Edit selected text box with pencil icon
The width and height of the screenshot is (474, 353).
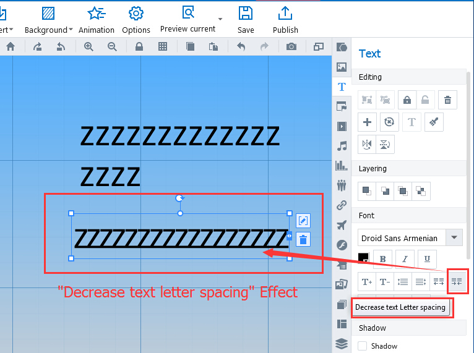(x=303, y=221)
